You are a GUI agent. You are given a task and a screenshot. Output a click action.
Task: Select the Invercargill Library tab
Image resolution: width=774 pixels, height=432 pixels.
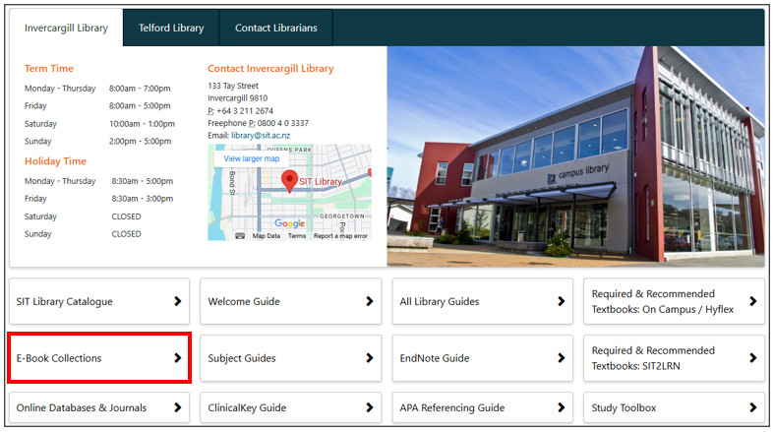tap(66, 28)
